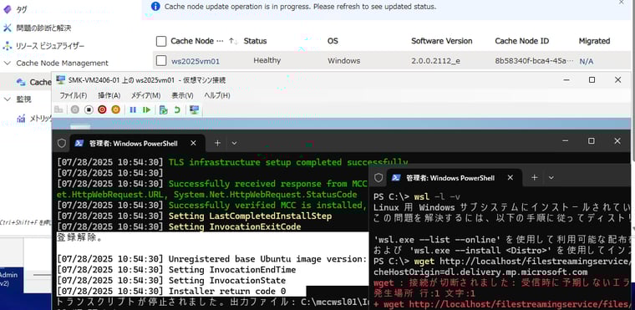Toggle enhanced session toolbar icon

click(195, 109)
